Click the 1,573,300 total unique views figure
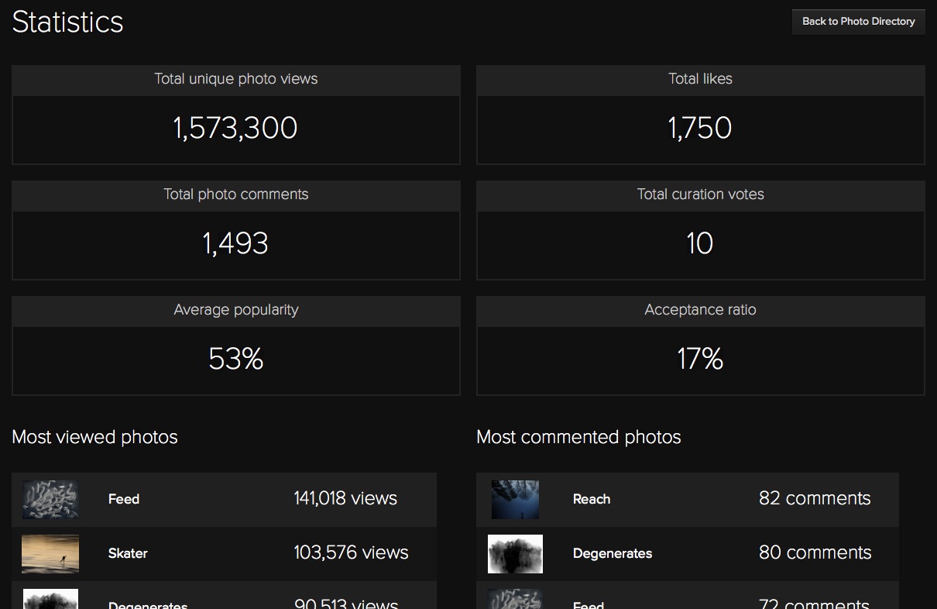 click(x=235, y=129)
